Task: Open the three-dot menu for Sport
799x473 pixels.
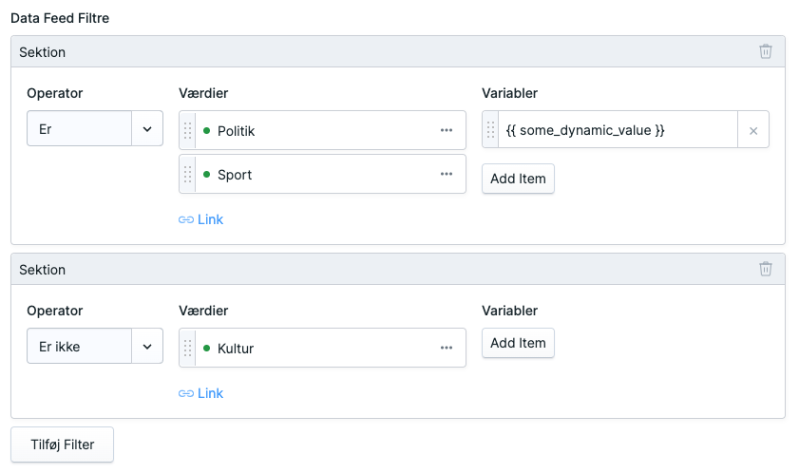Action: tap(447, 175)
